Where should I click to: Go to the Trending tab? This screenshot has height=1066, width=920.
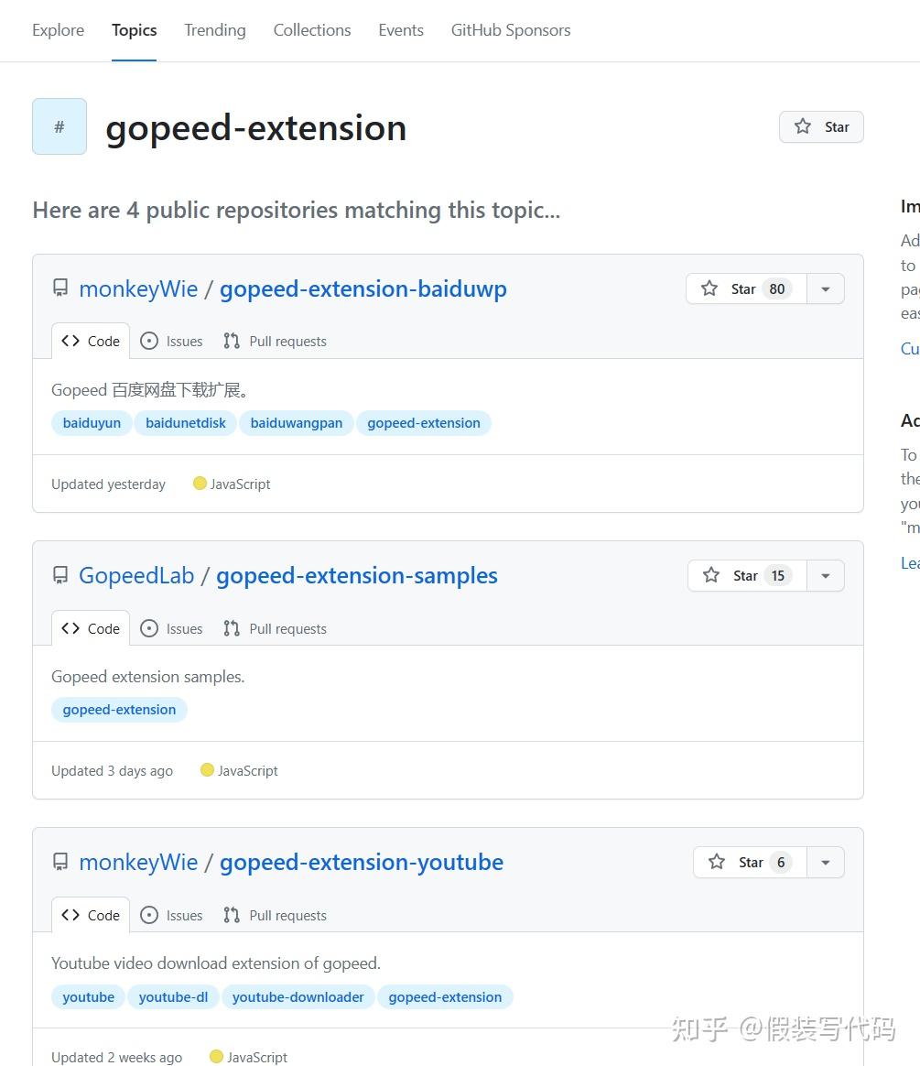(214, 30)
